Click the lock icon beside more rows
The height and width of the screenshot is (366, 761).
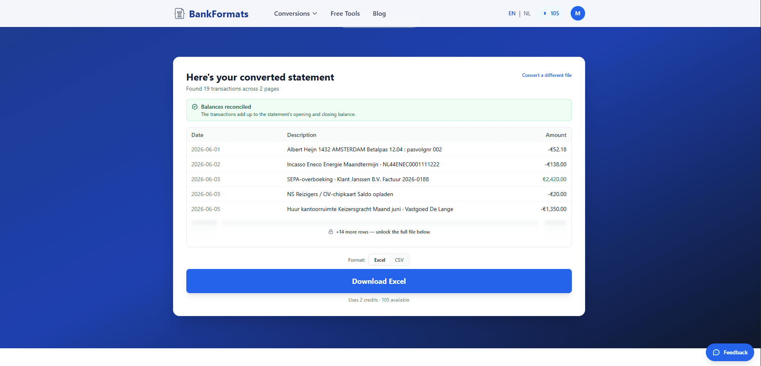[331, 232]
